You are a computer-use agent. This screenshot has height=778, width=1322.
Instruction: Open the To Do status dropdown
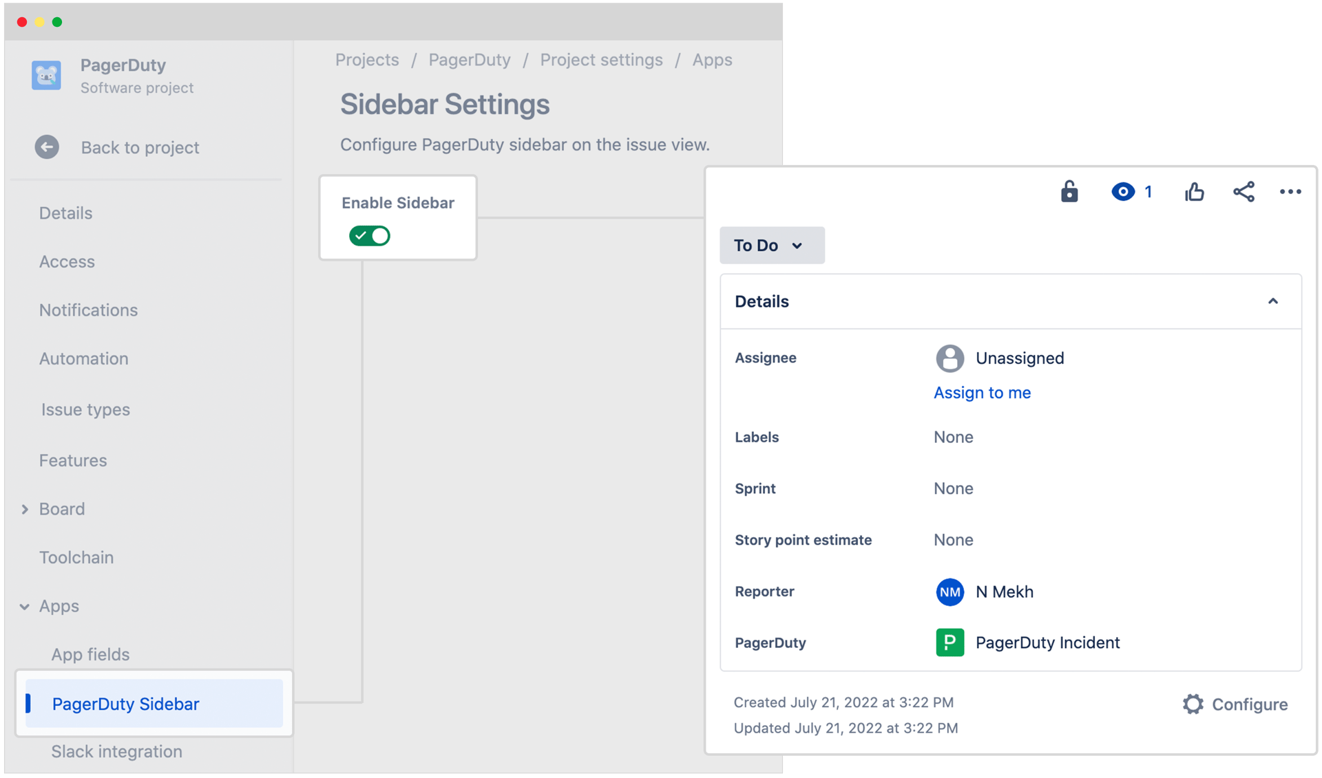coord(772,246)
